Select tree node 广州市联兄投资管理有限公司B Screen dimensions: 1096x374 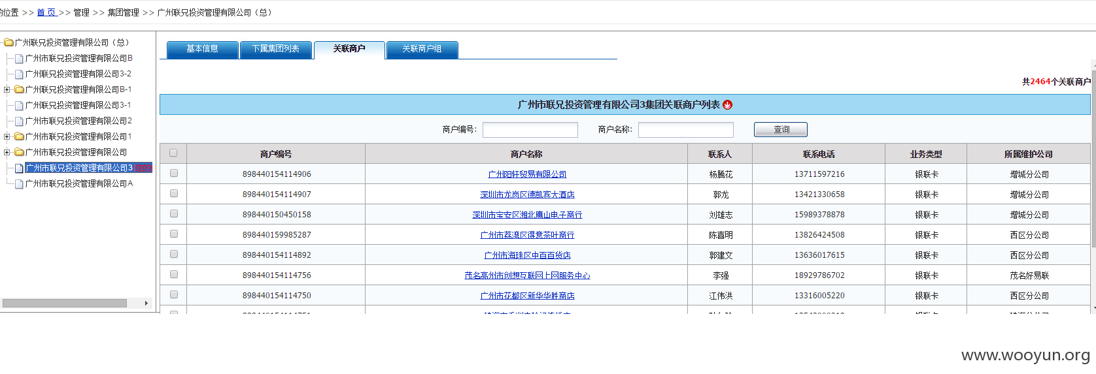pyautogui.click(x=79, y=58)
